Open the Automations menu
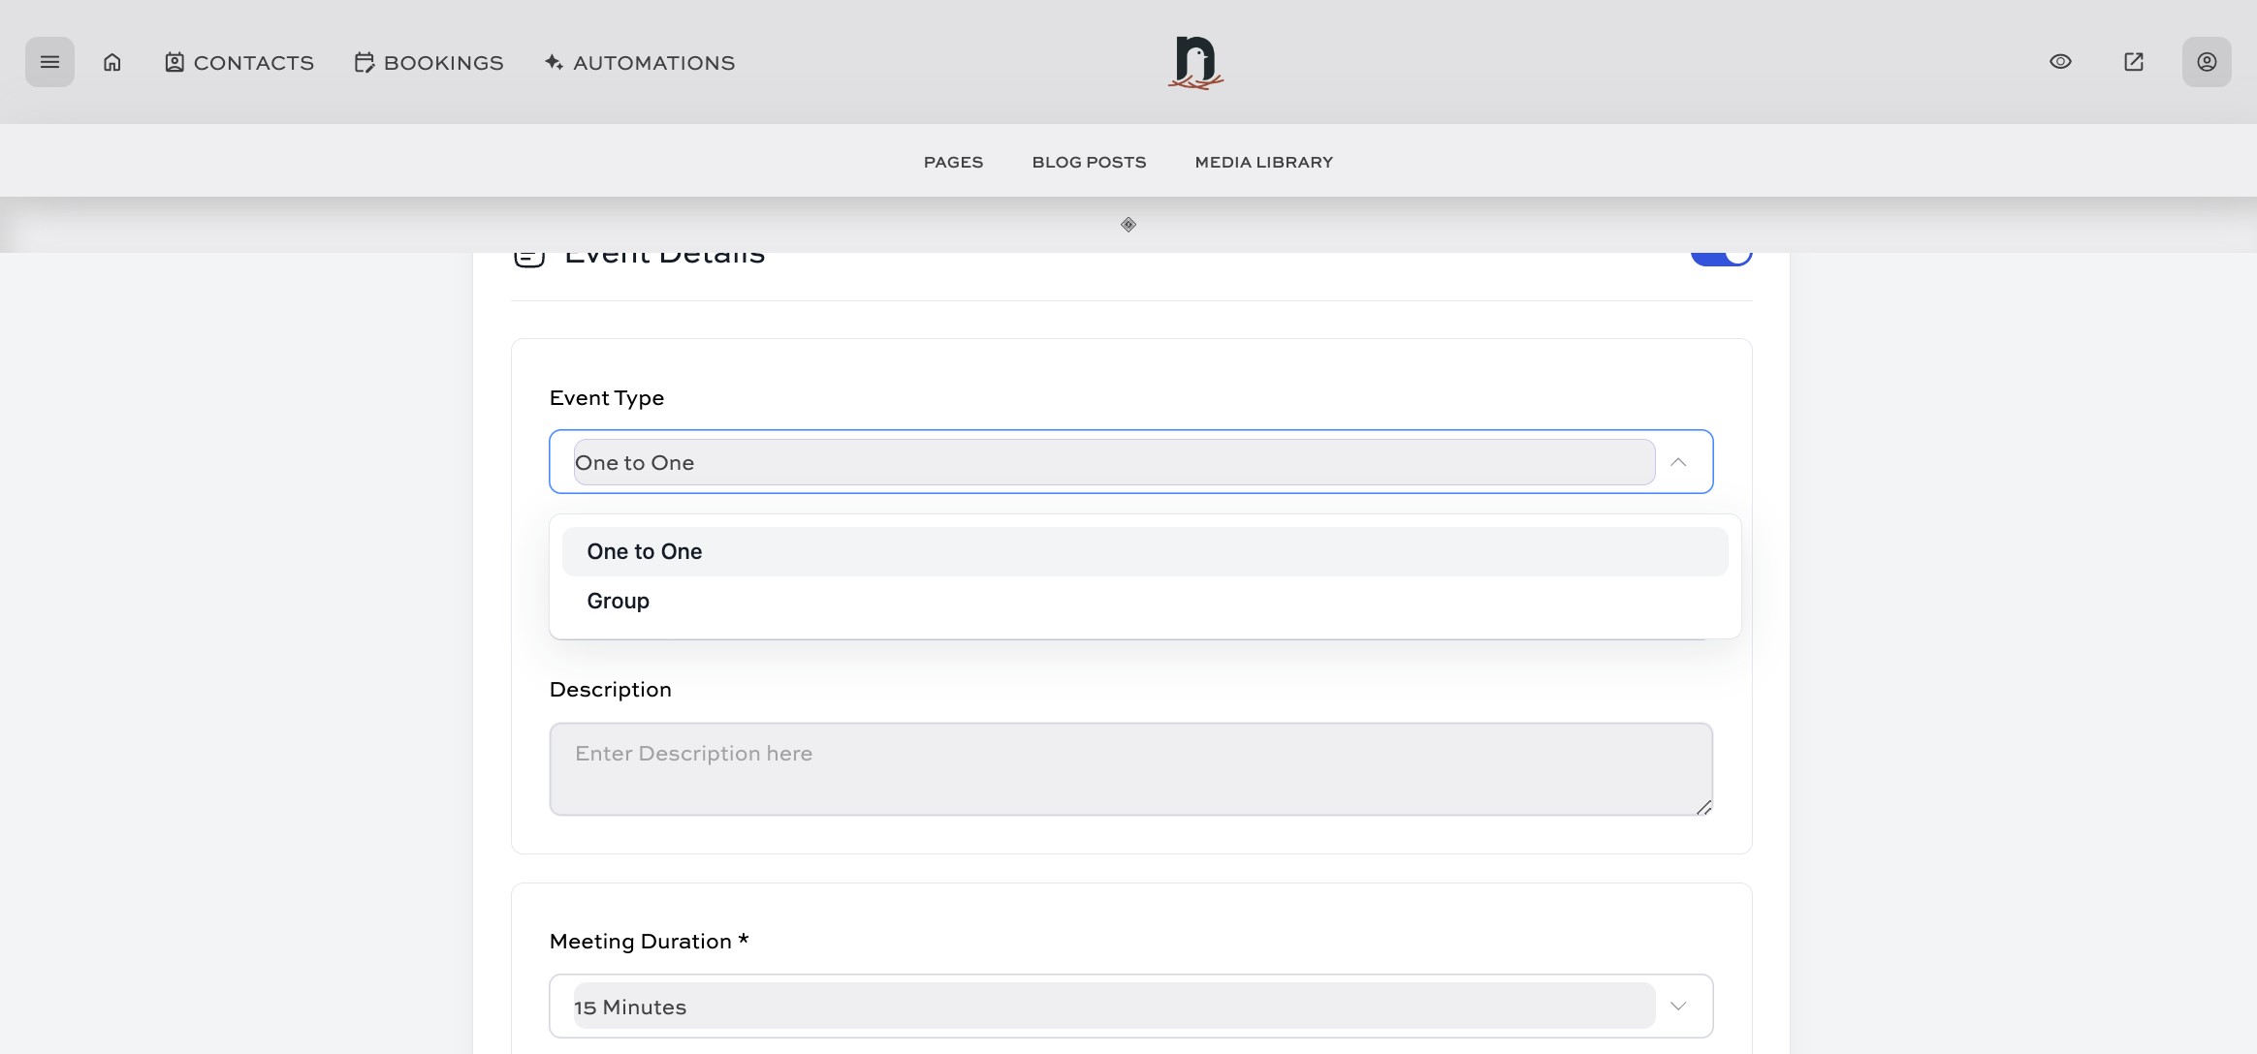Screen dimensions: 2257x1054 (640, 63)
